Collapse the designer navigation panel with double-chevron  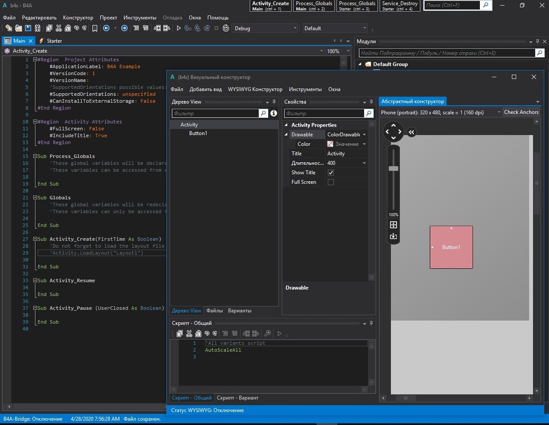point(411,132)
